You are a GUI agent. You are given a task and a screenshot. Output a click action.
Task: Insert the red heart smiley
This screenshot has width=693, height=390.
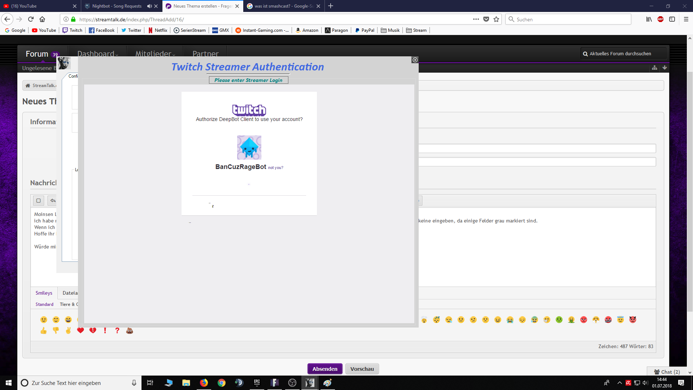(x=80, y=330)
